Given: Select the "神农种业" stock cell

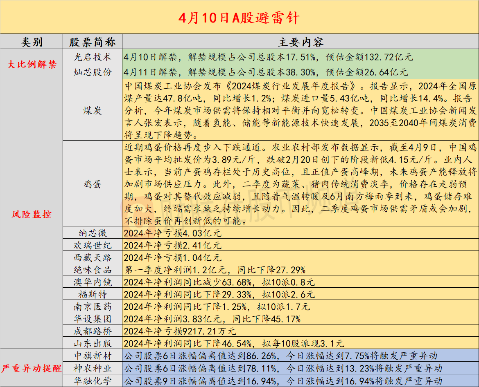Looking at the screenshot, I should (x=93, y=368).
